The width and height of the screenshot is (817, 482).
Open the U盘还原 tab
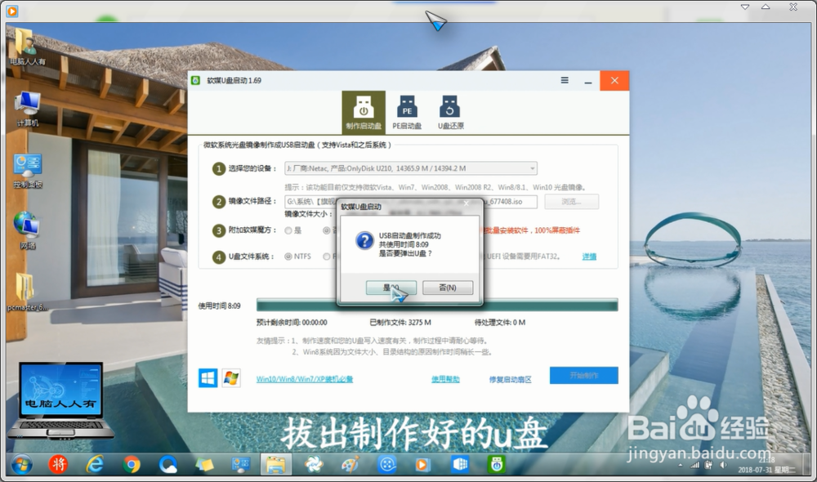pos(450,113)
